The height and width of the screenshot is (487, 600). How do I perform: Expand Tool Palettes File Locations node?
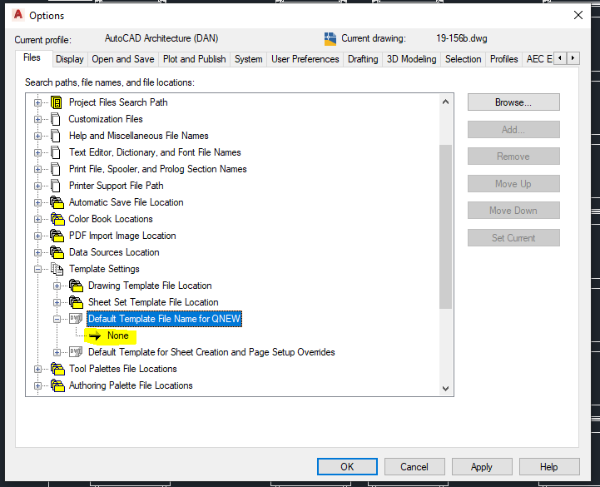coord(37,369)
